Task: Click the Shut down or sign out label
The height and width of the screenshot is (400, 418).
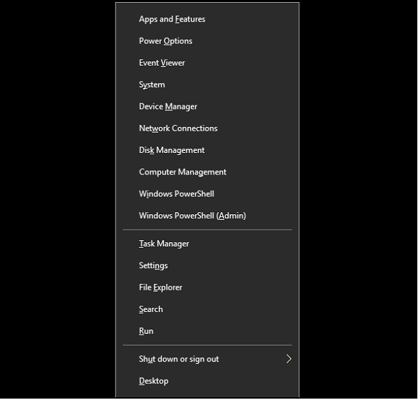Action: click(x=179, y=359)
